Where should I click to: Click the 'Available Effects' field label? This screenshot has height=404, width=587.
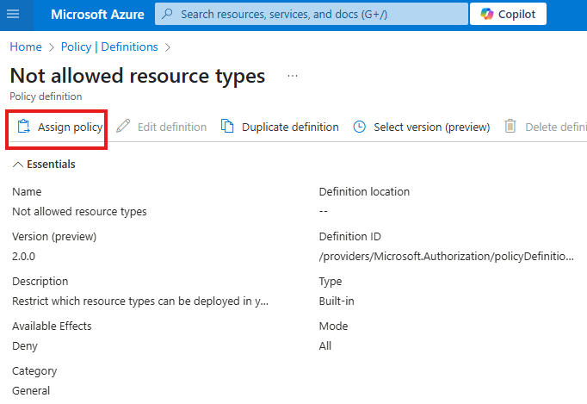point(52,326)
